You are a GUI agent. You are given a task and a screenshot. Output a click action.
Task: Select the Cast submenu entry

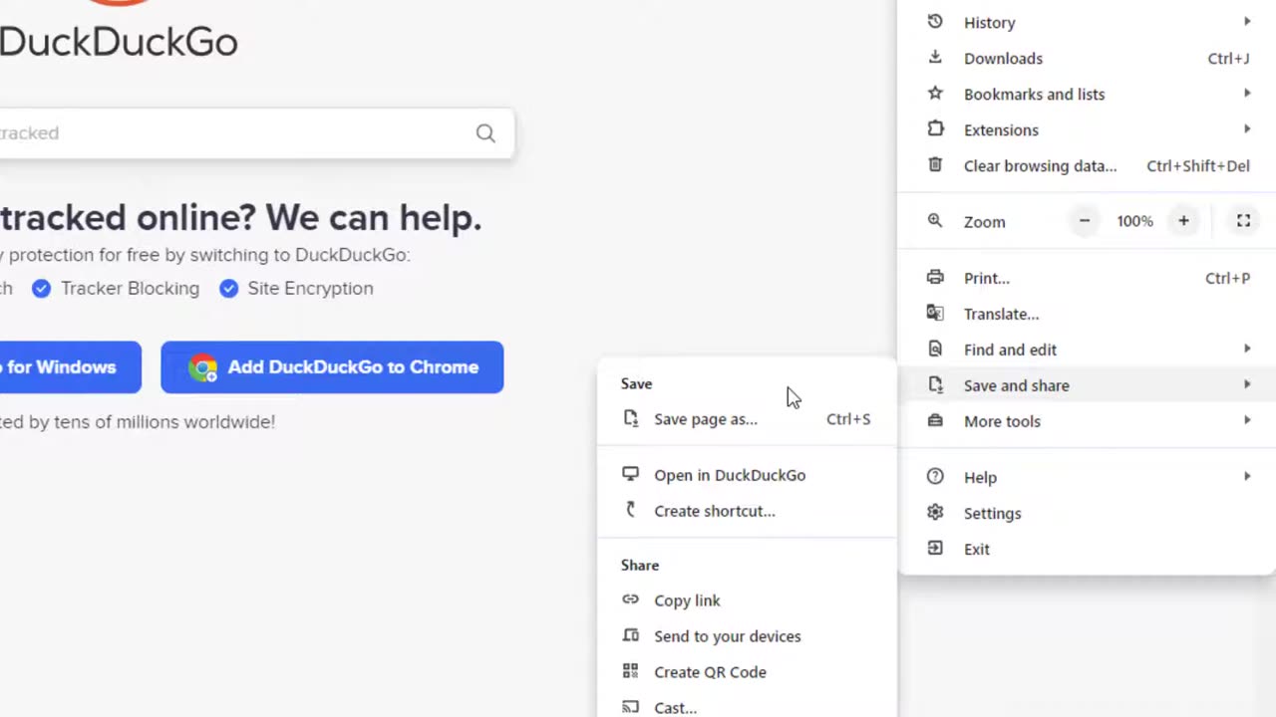coord(747,704)
